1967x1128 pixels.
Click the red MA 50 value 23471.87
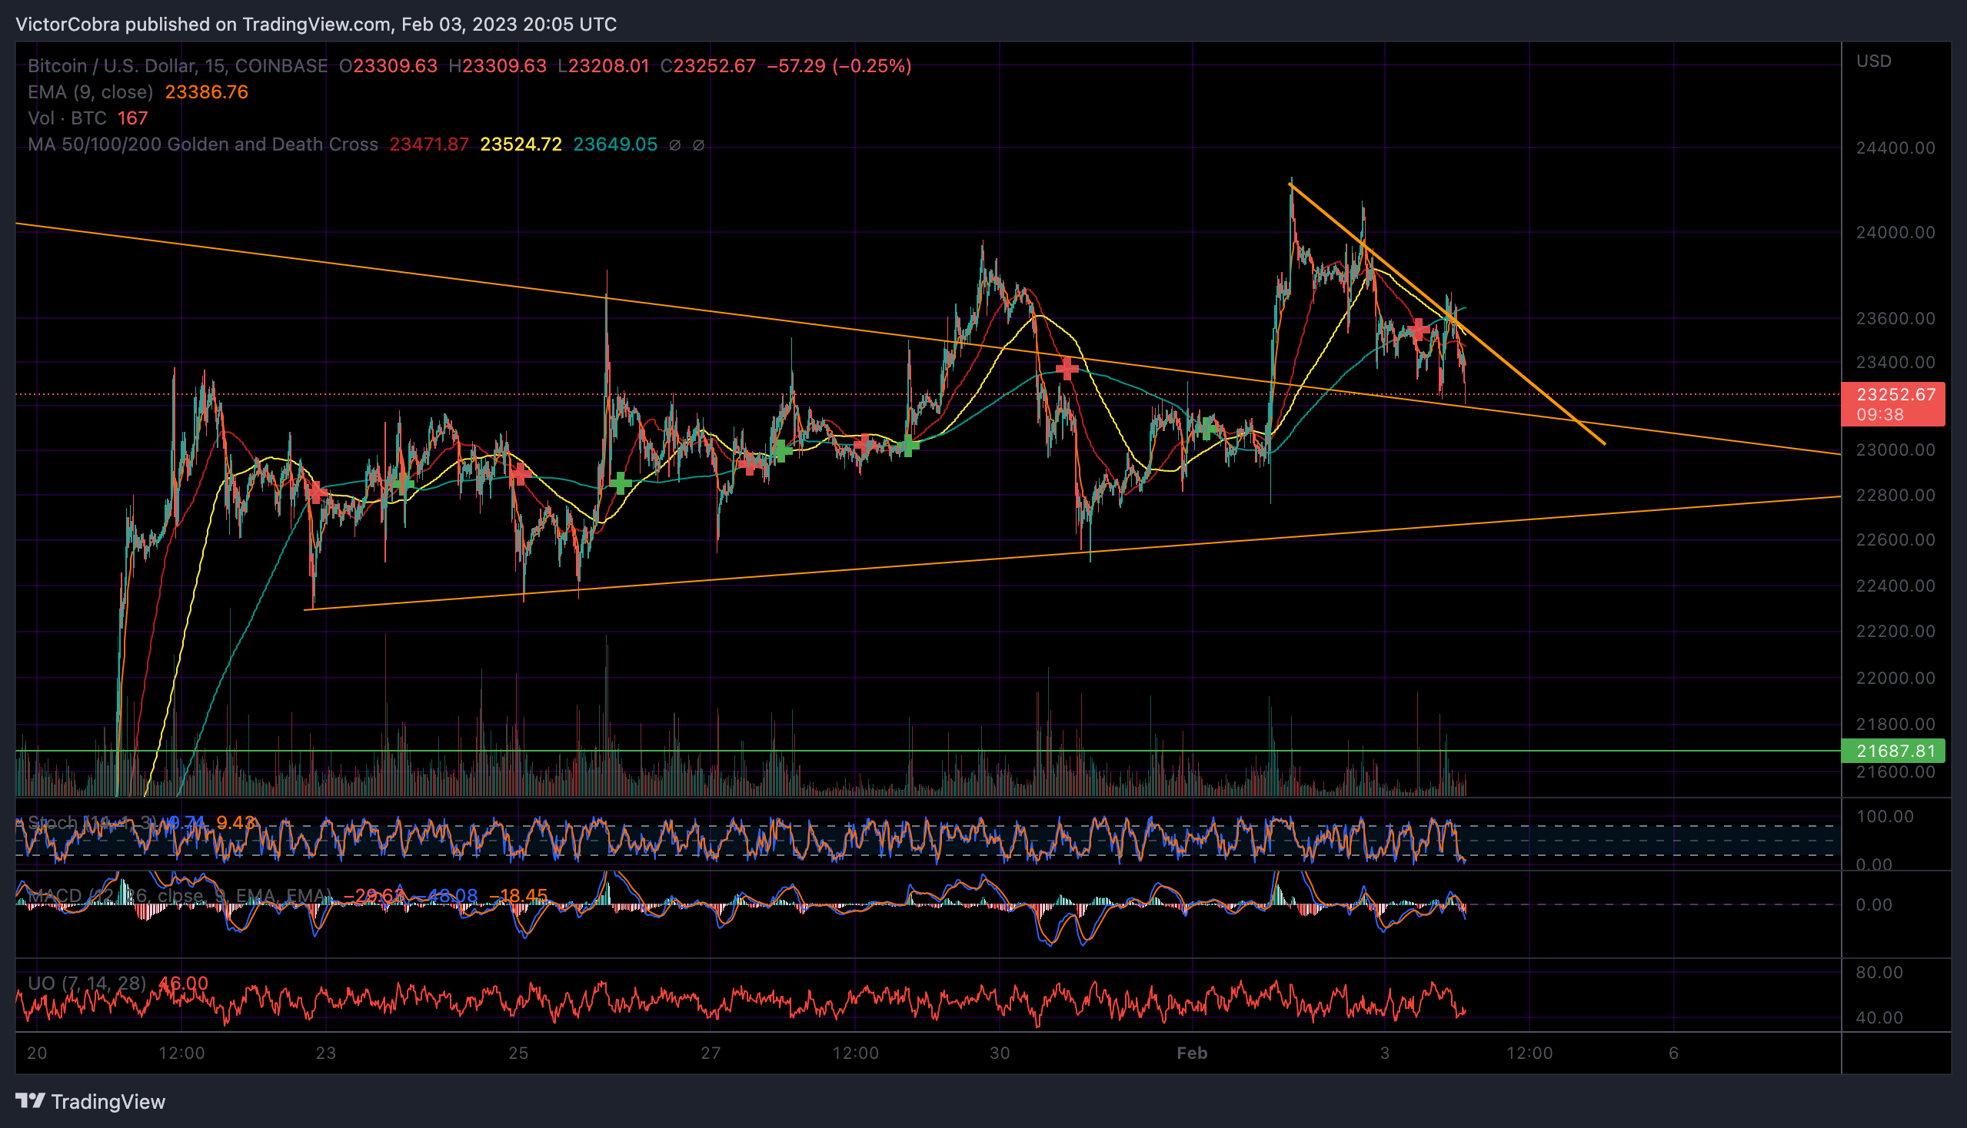(430, 145)
